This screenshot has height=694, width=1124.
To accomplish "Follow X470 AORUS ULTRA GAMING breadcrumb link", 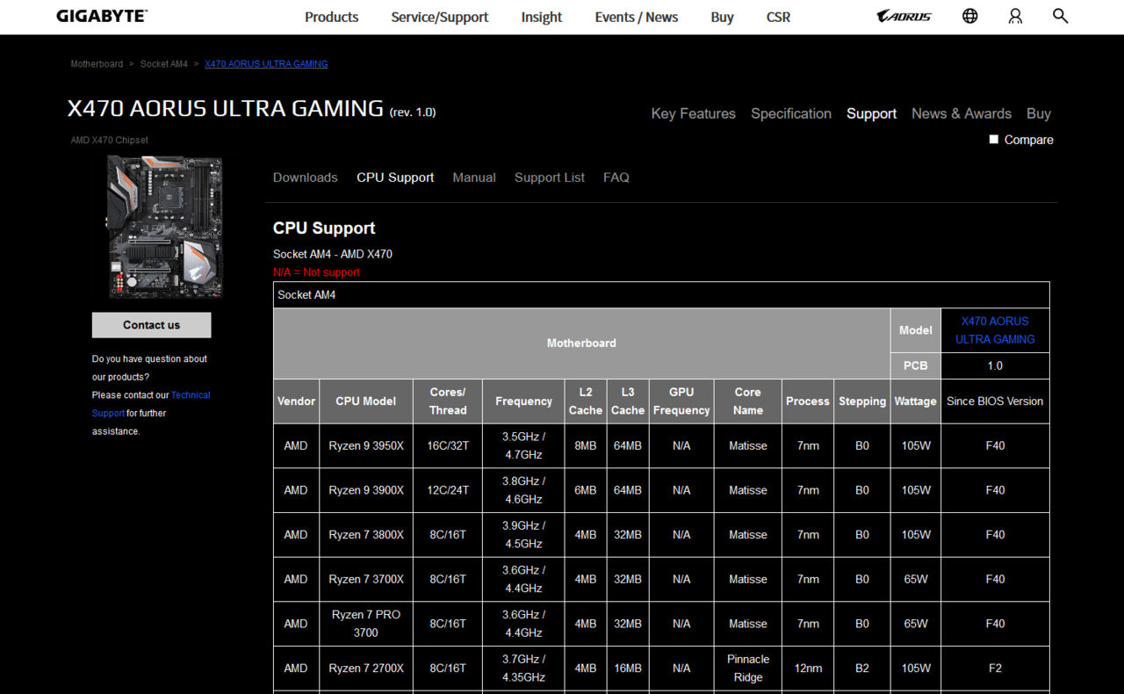I will point(266,64).
